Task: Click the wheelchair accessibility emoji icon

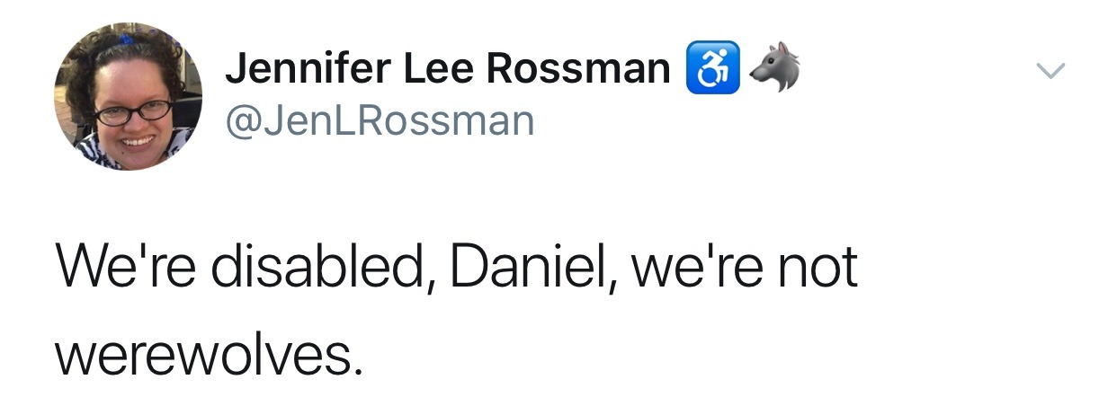Action: pyautogui.click(x=712, y=68)
